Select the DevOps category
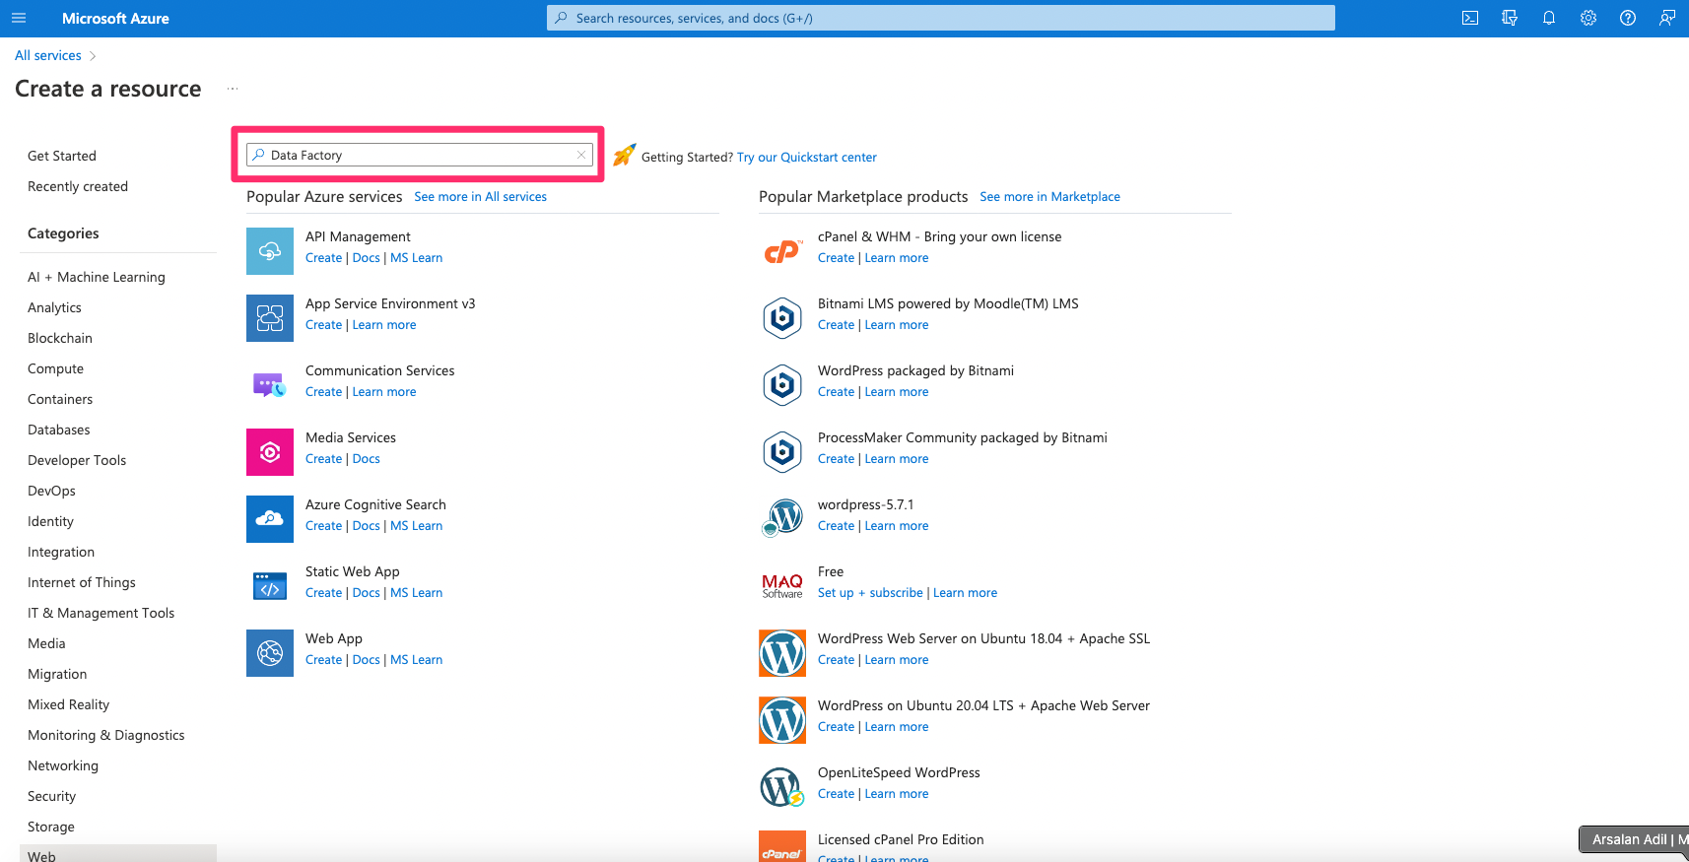This screenshot has height=862, width=1689. [51, 491]
